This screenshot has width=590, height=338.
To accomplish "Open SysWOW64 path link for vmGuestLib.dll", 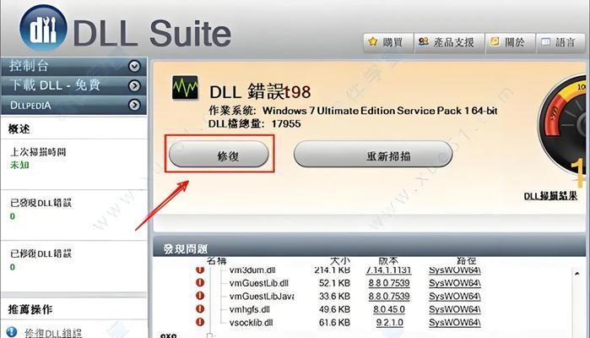I will point(455,283).
